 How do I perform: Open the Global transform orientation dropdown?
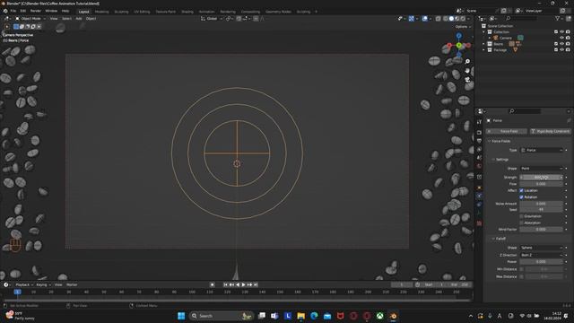pos(212,19)
